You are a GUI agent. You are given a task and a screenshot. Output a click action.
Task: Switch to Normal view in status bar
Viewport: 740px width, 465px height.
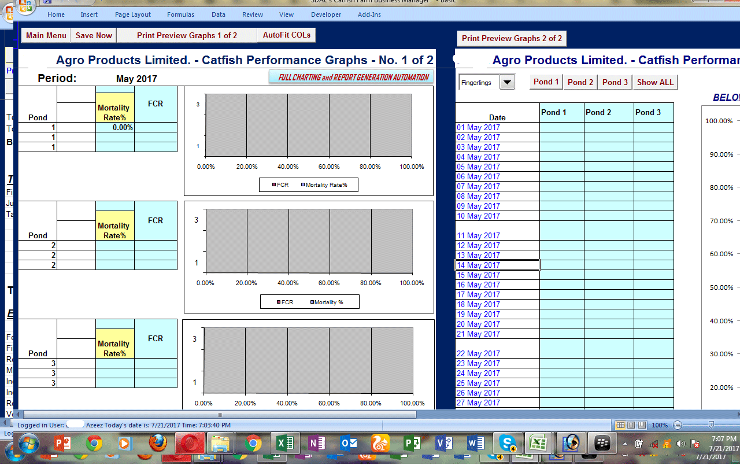coord(621,425)
